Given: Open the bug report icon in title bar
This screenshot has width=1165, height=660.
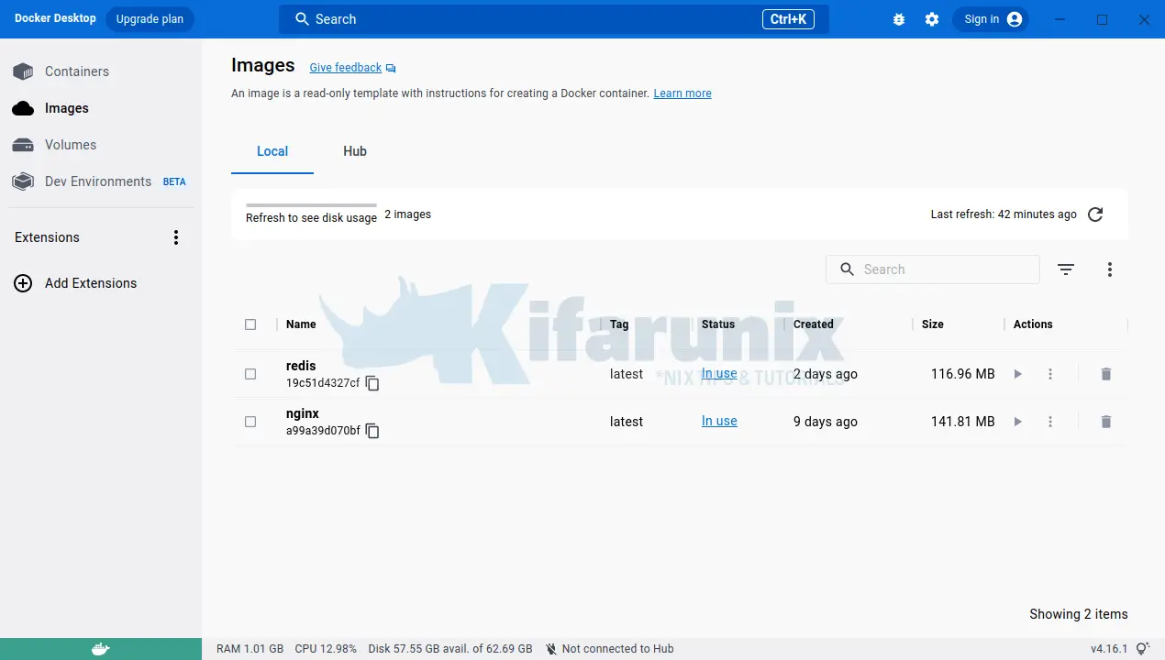Looking at the screenshot, I should (x=898, y=18).
